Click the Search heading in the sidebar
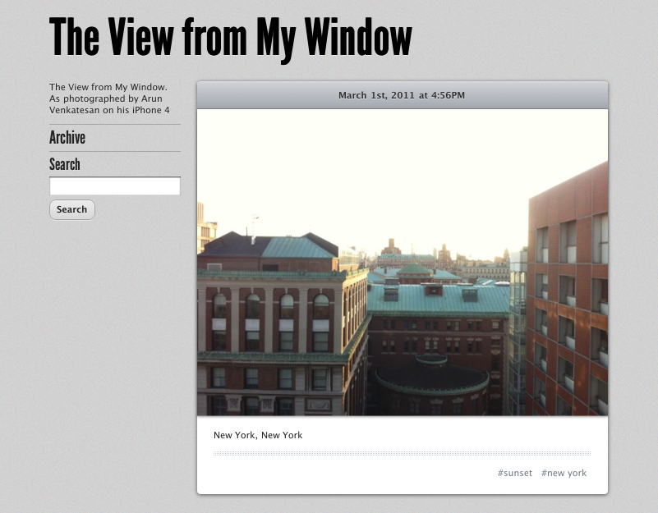The height and width of the screenshot is (513, 658). pyautogui.click(x=65, y=164)
